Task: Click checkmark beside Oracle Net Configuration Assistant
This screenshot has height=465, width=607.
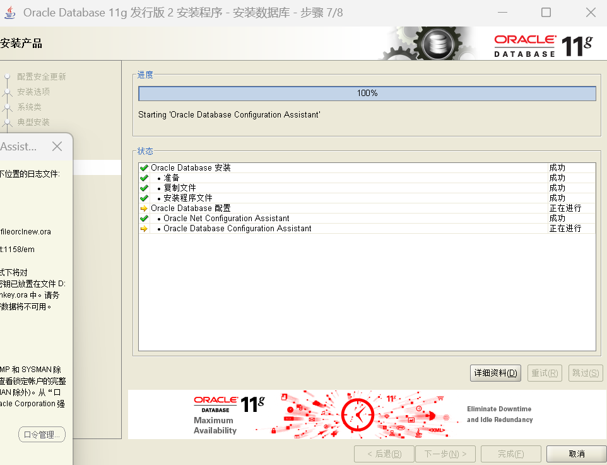Action: coord(144,218)
